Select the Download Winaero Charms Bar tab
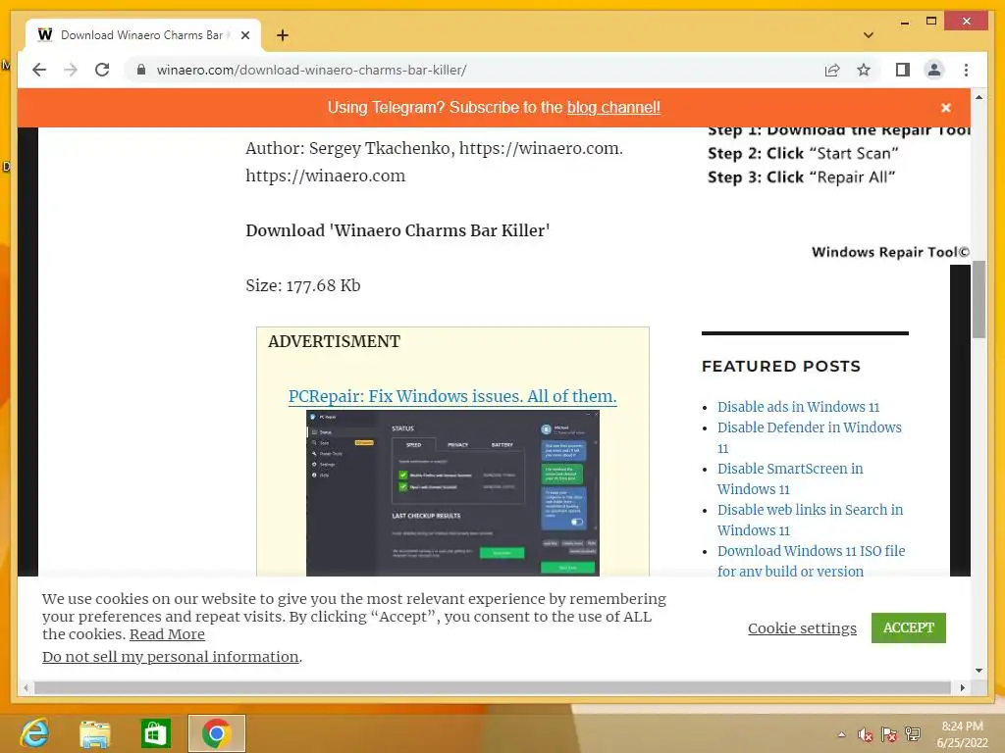 coord(143,35)
